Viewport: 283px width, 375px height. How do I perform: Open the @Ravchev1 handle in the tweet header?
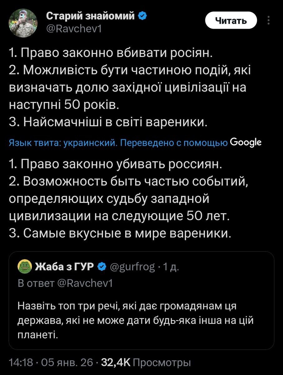point(74,29)
